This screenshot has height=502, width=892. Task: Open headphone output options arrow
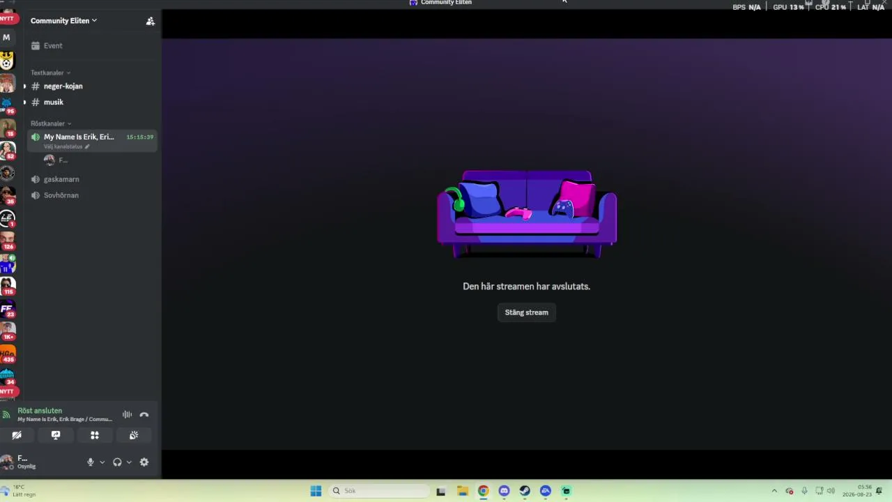129,462
